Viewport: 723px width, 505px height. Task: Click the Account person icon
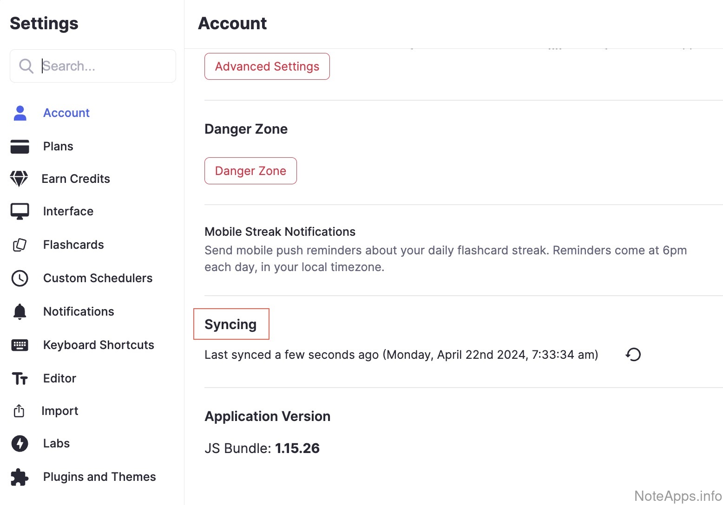[20, 113]
